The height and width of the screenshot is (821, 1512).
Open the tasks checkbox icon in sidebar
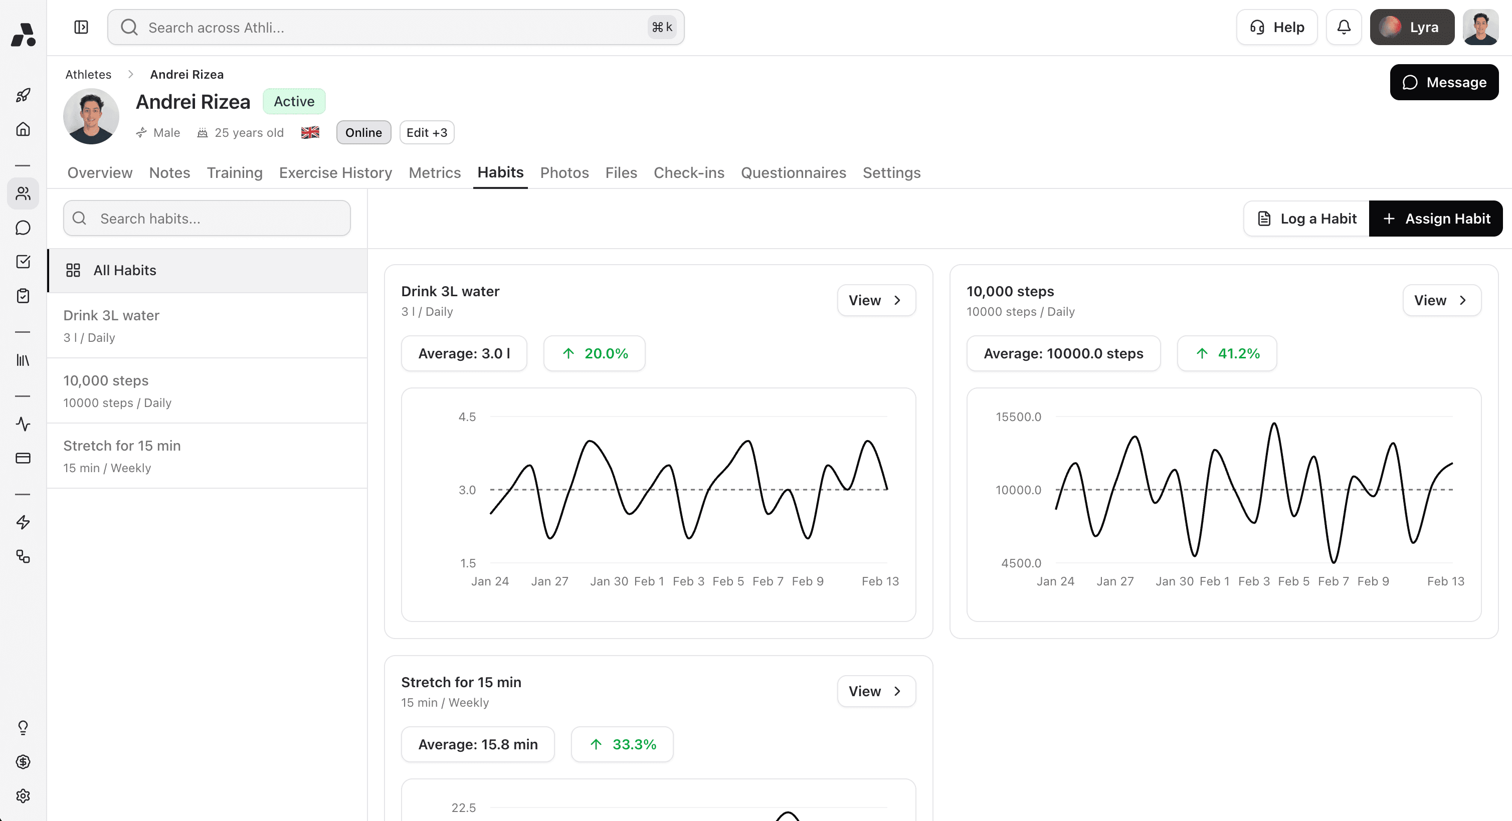point(23,262)
